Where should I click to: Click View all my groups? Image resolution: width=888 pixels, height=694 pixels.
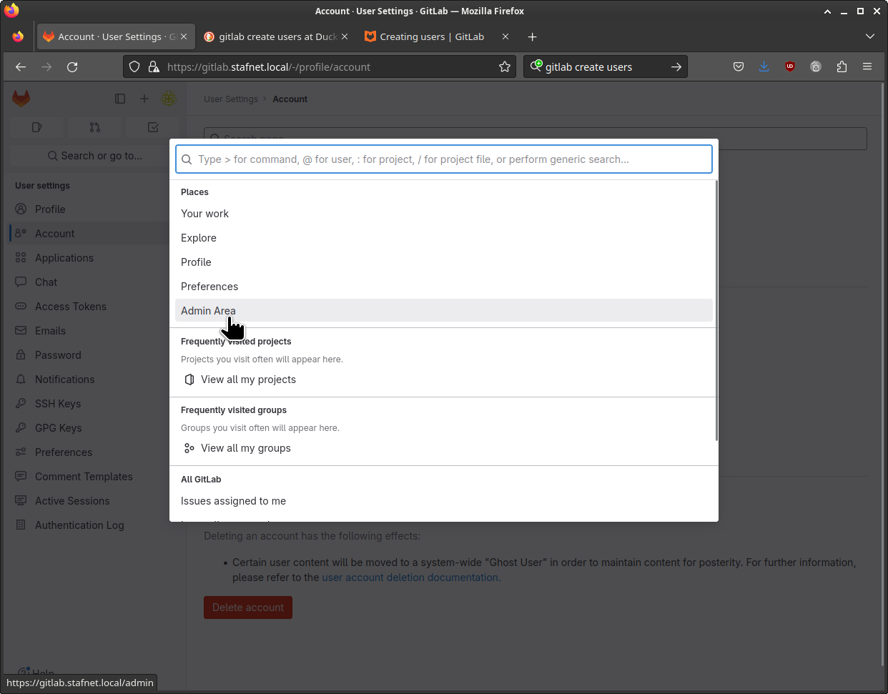[245, 448]
